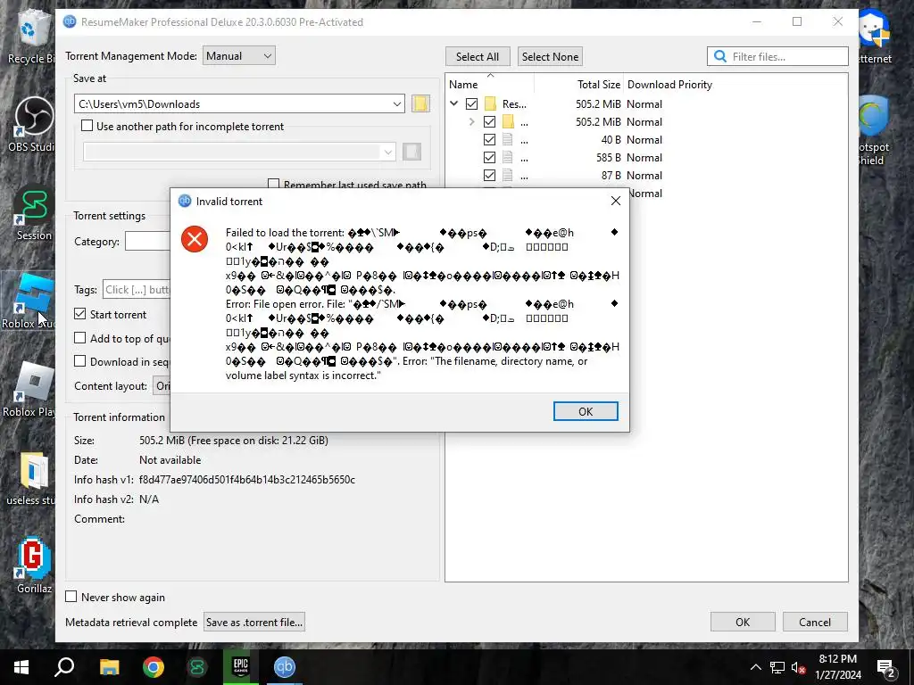Click Normal priority of the 585 B file

pyautogui.click(x=644, y=157)
